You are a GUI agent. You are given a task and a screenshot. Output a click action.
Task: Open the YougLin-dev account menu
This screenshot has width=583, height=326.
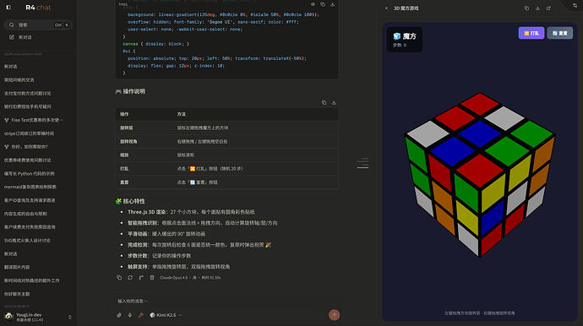(38, 317)
